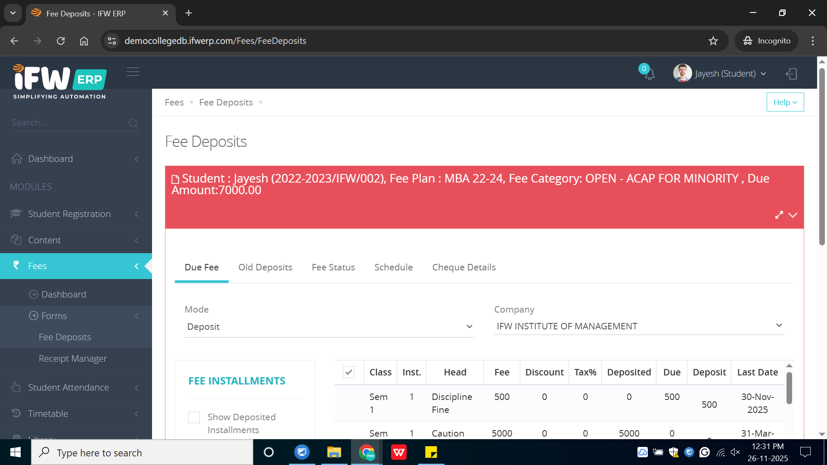This screenshot has height=465, width=827.
Task: Expand the fee panel to fullscreen
Action: [779, 215]
